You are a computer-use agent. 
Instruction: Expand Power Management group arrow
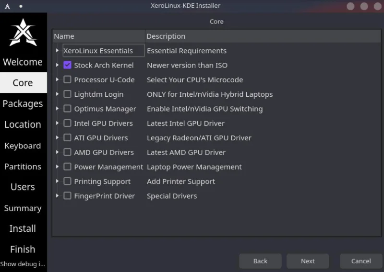coord(57,167)
